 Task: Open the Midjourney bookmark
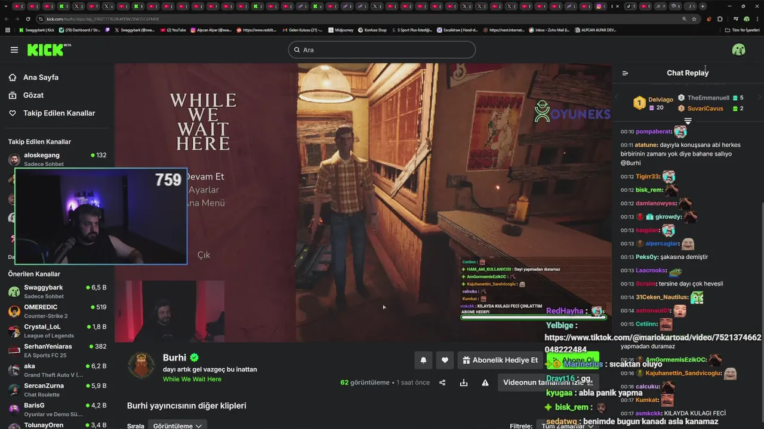click(x=341, y=30)
